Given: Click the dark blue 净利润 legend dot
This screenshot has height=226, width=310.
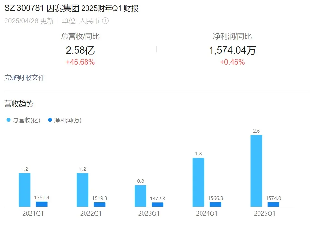Looking at the screenshot, I should point(50,120).
